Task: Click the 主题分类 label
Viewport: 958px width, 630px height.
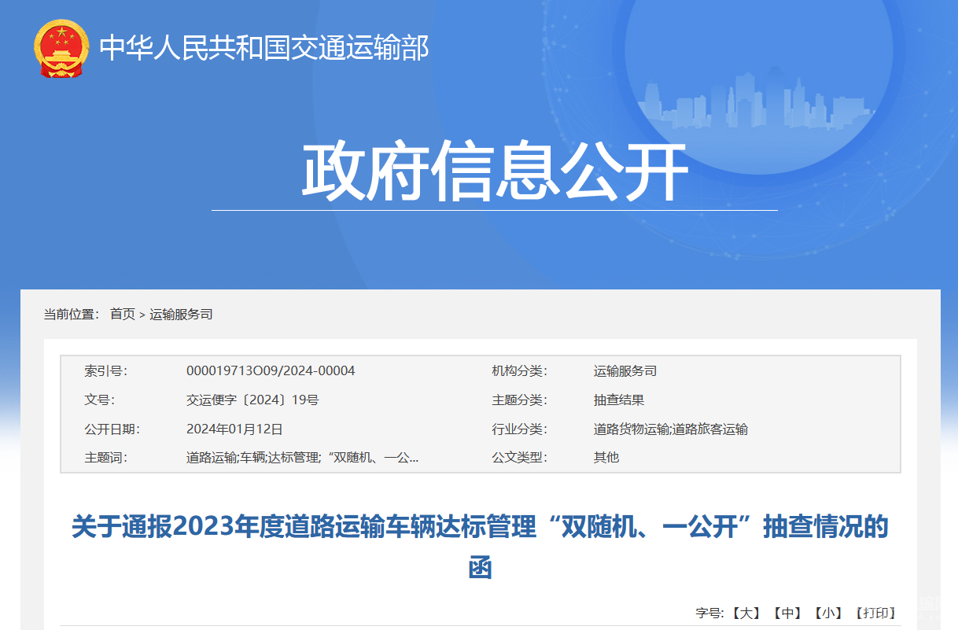Action: point(520,400)
